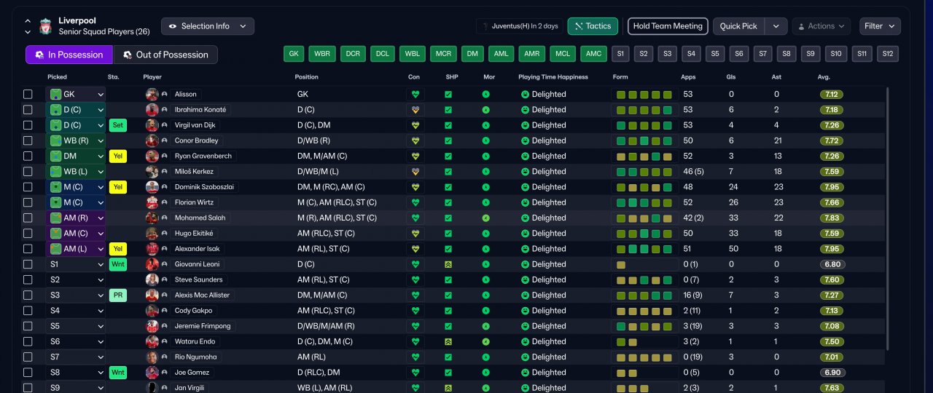Click the Liverpool club crest icon

click(46, 26)
